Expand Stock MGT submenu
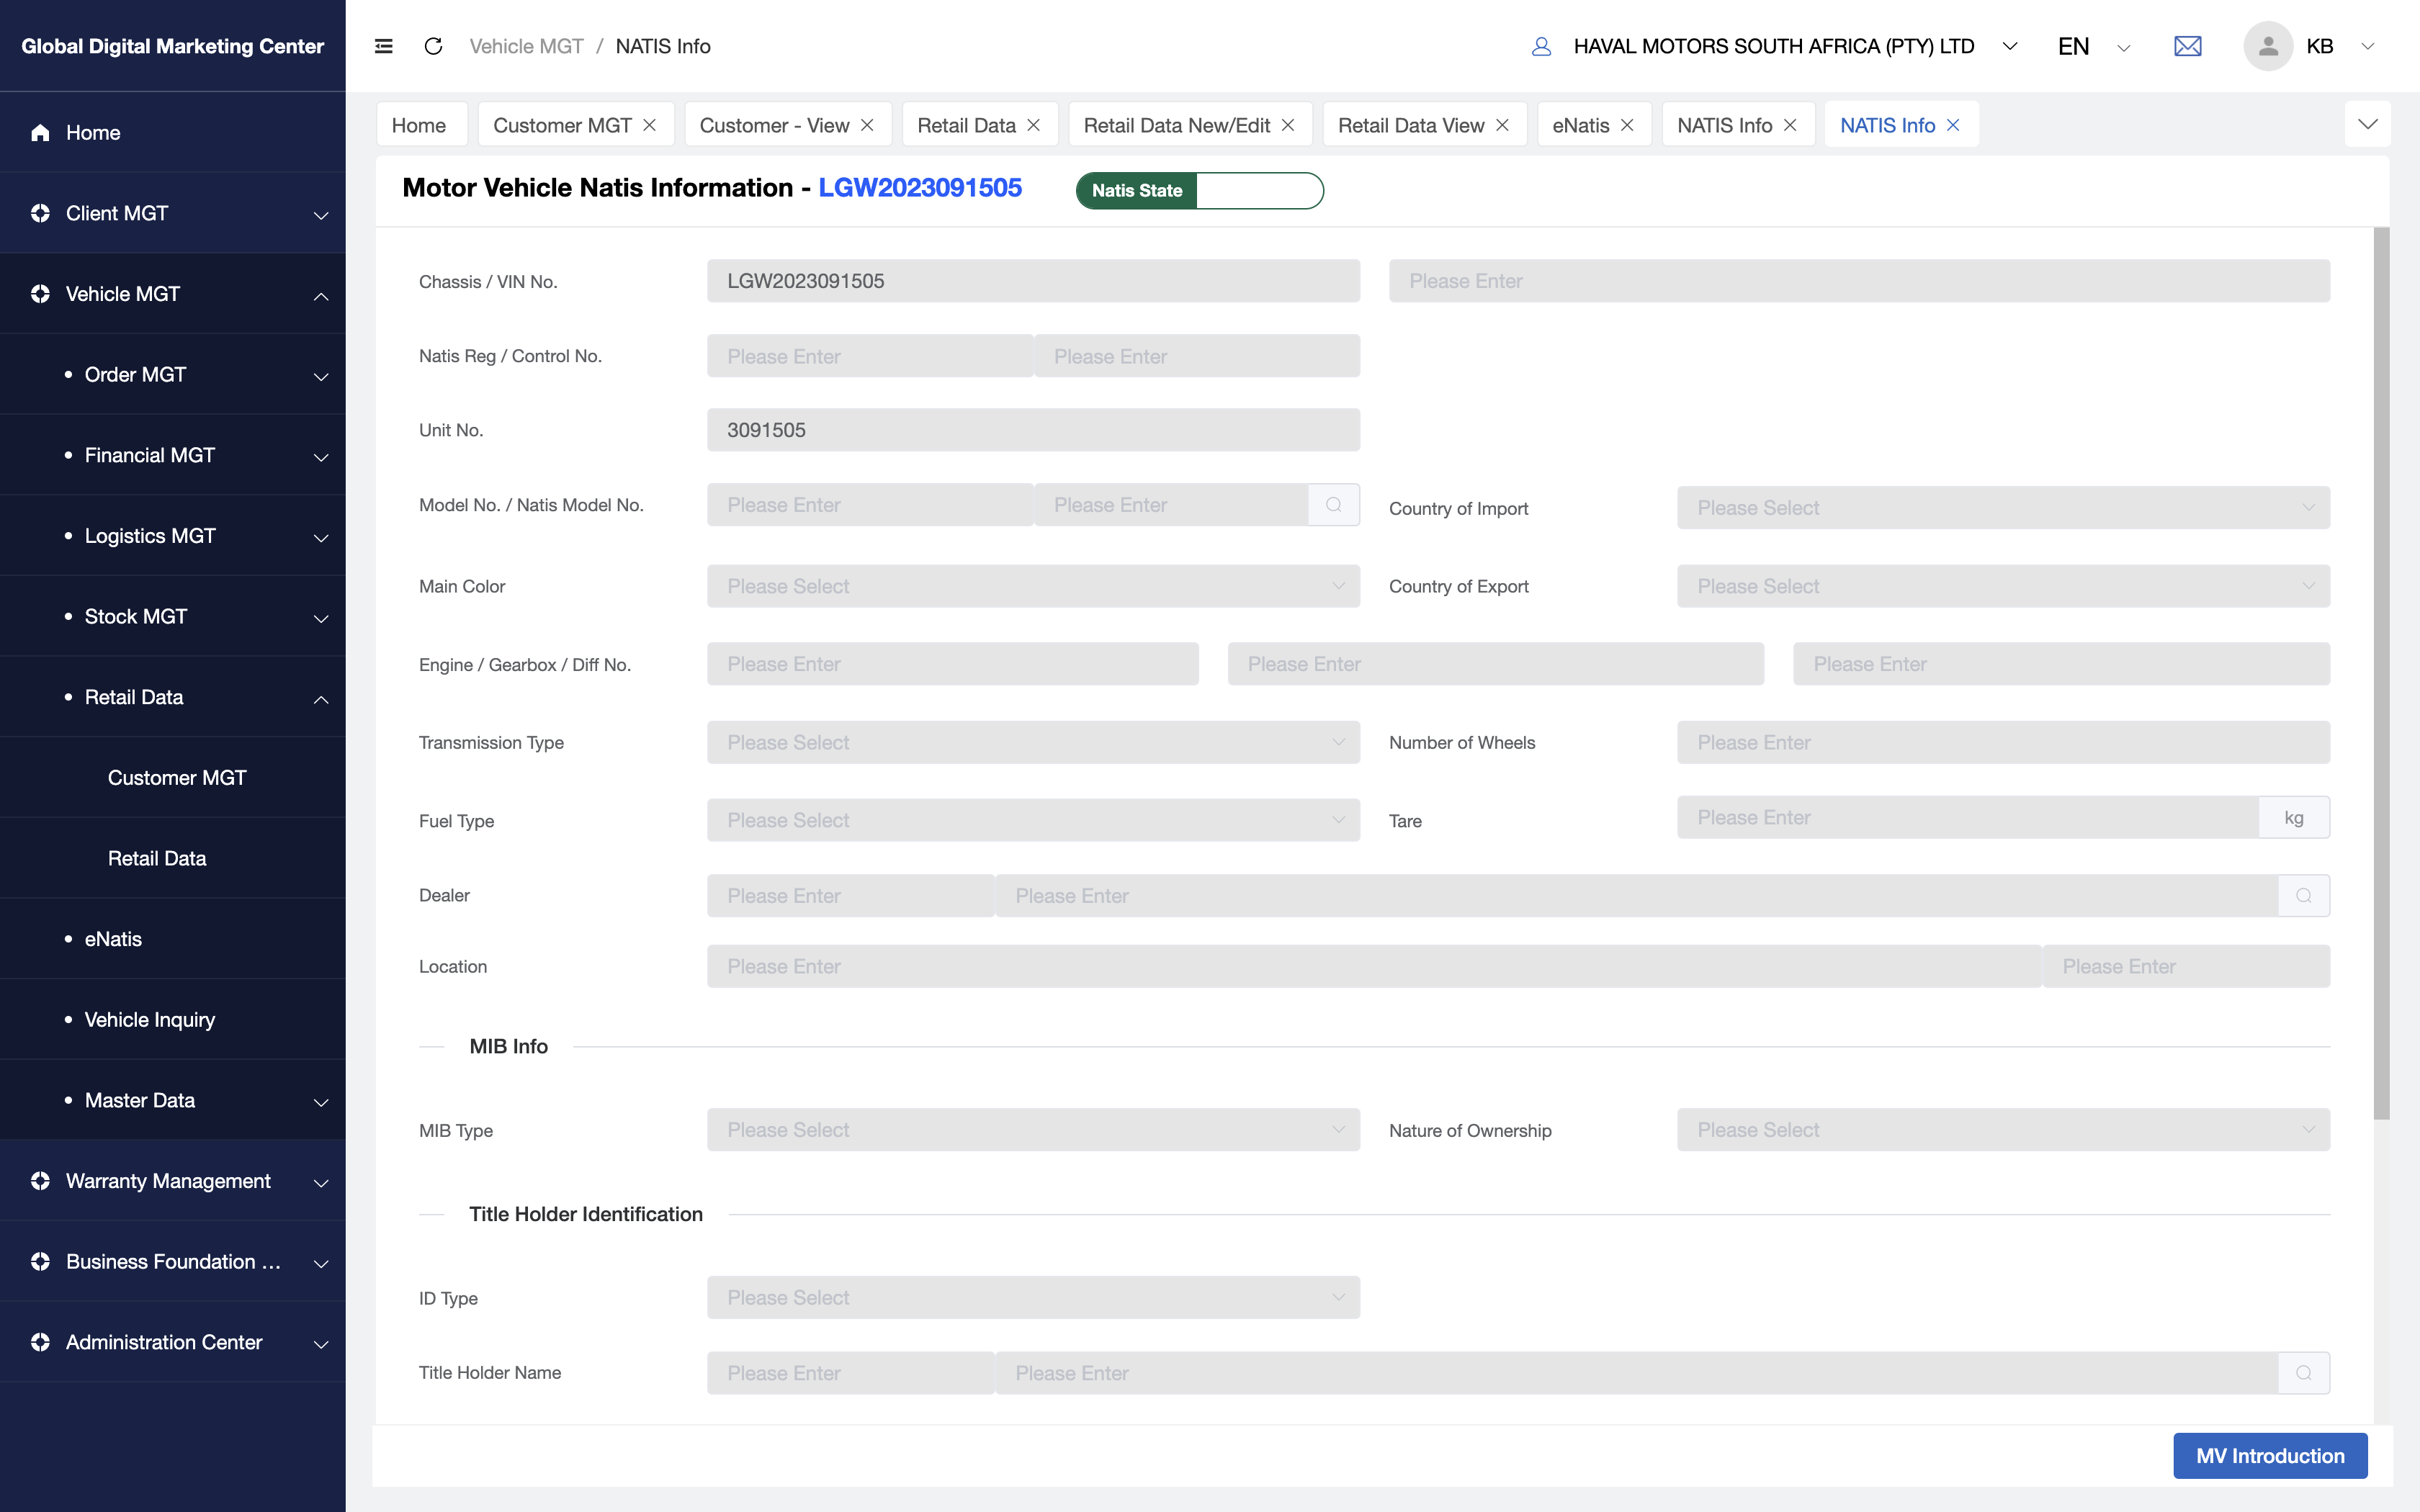 pos(321,618)
